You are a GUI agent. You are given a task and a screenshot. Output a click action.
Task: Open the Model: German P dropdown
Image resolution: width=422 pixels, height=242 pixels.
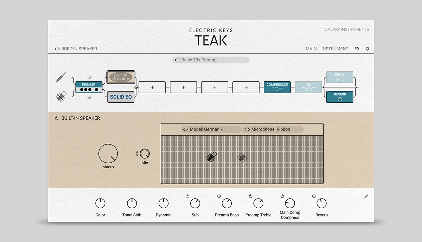[211, 129]
